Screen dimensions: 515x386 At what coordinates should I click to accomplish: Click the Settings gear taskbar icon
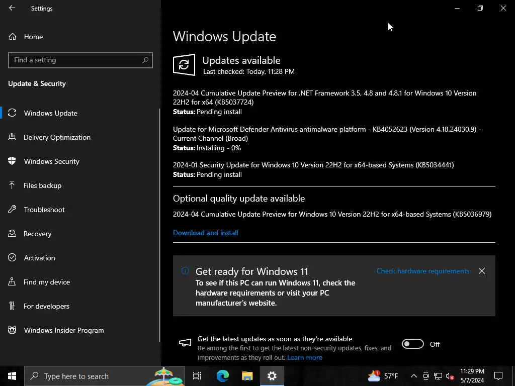coord(272,376)
